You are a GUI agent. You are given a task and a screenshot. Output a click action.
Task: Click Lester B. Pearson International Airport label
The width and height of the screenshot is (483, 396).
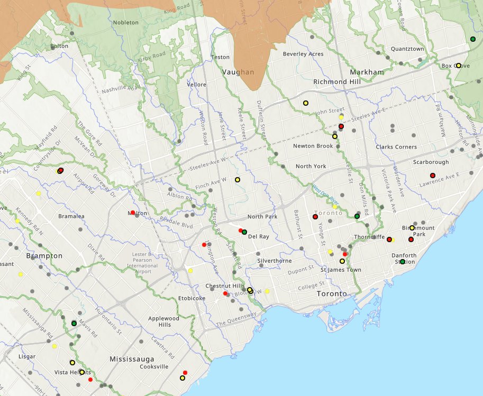[x=142, y=263]
